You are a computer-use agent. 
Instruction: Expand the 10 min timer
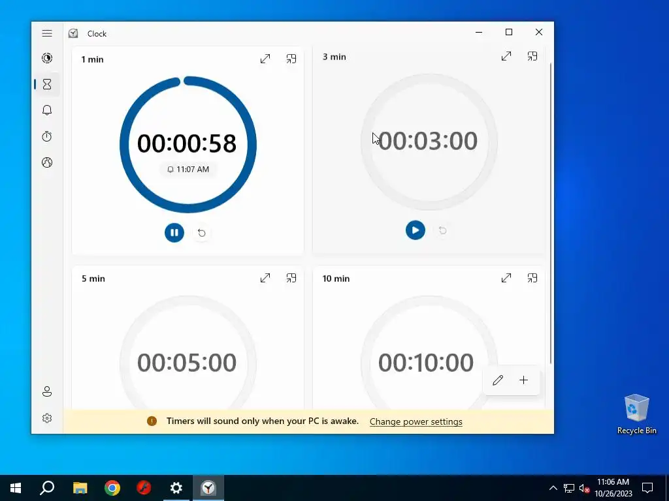[x=506, y=278]
